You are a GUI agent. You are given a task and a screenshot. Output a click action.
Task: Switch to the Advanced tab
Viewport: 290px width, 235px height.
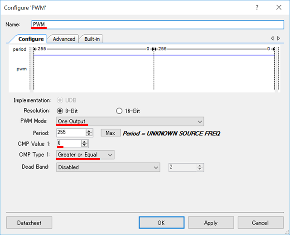coord(64,39)
